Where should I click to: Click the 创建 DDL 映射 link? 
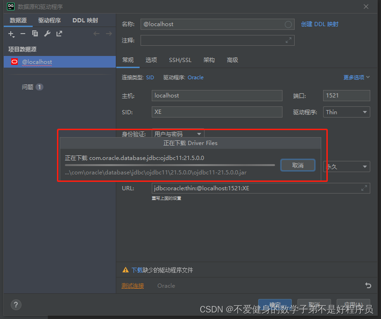click(x=319, y=24)
